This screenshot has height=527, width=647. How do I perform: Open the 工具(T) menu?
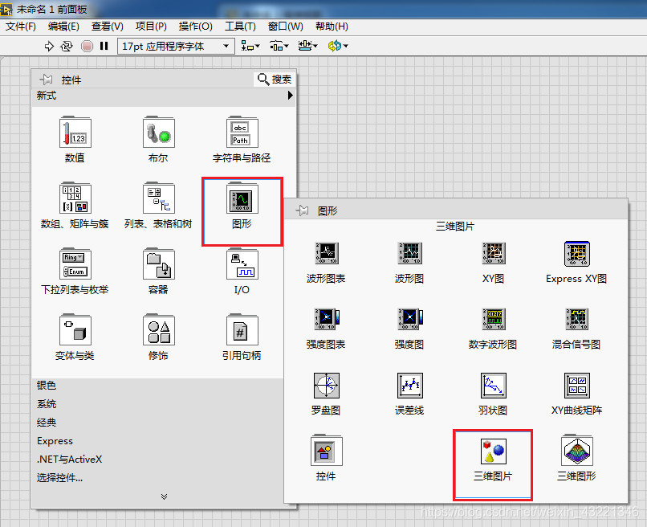click(x=240, y=27)
